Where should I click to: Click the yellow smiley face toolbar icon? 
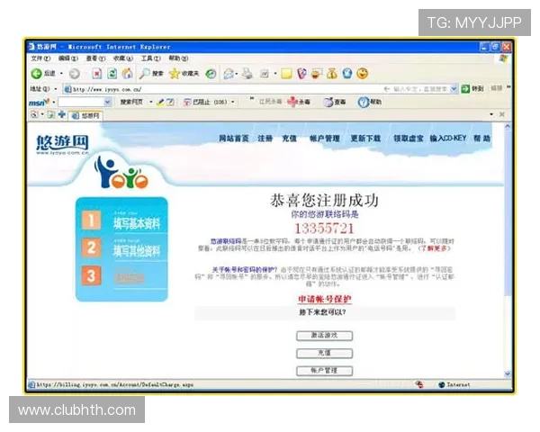click(x=363, y=74)
